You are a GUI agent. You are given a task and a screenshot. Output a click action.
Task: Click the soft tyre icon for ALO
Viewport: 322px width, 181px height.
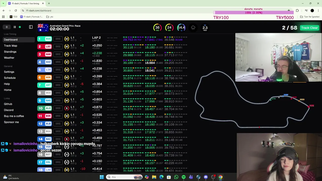(x=67, y=108)
